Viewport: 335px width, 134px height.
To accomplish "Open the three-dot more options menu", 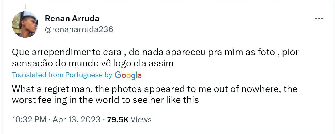I will pyautogui.click(x=319, y=19).
